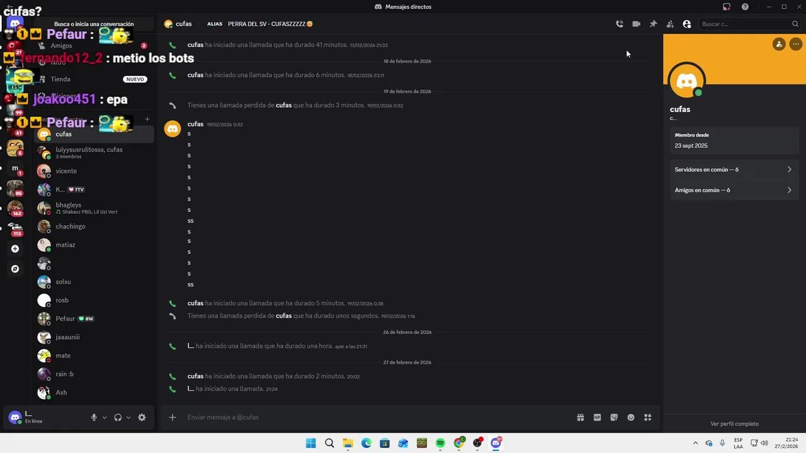Open the Tienda shop page
The image size is (806, 453).
94,79
